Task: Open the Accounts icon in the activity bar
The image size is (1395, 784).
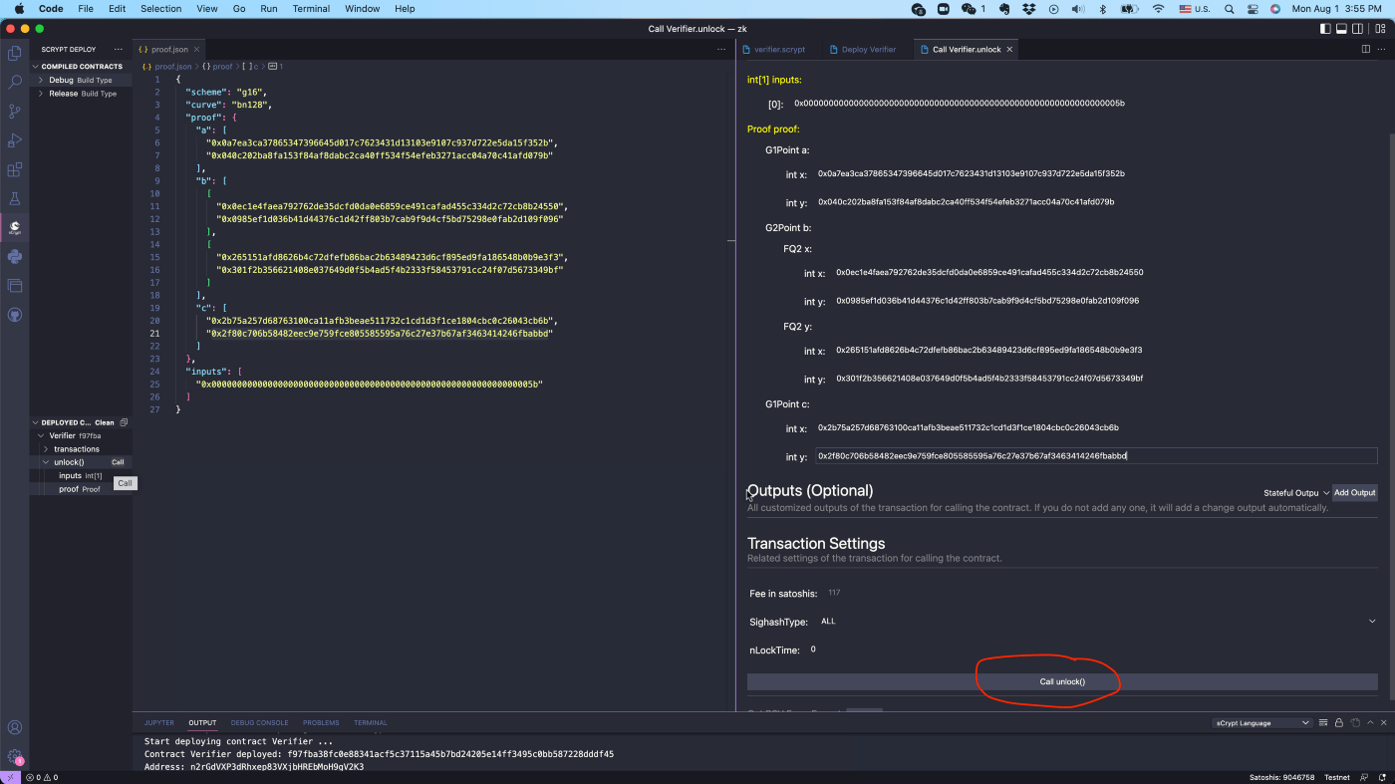Action: point(15,728)
